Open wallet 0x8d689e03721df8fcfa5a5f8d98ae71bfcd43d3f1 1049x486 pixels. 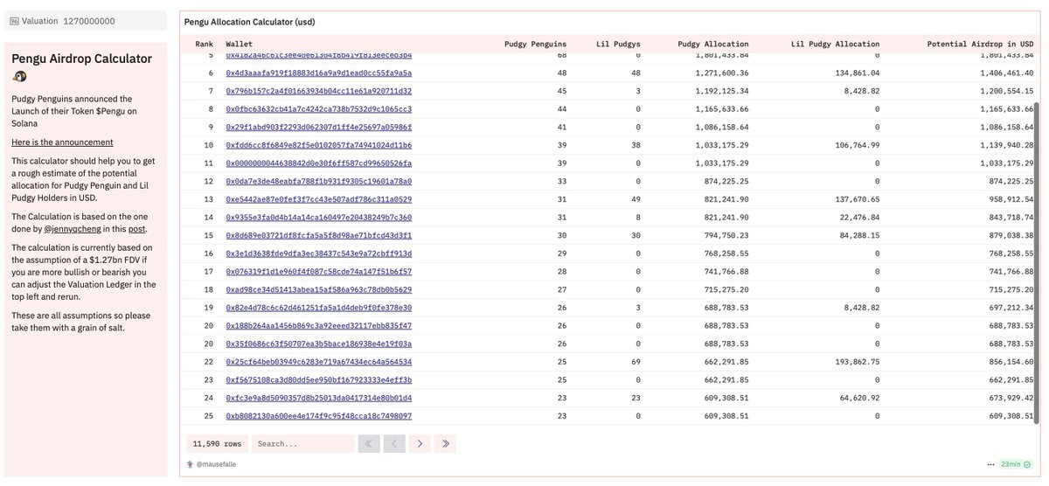coord(318,235)
